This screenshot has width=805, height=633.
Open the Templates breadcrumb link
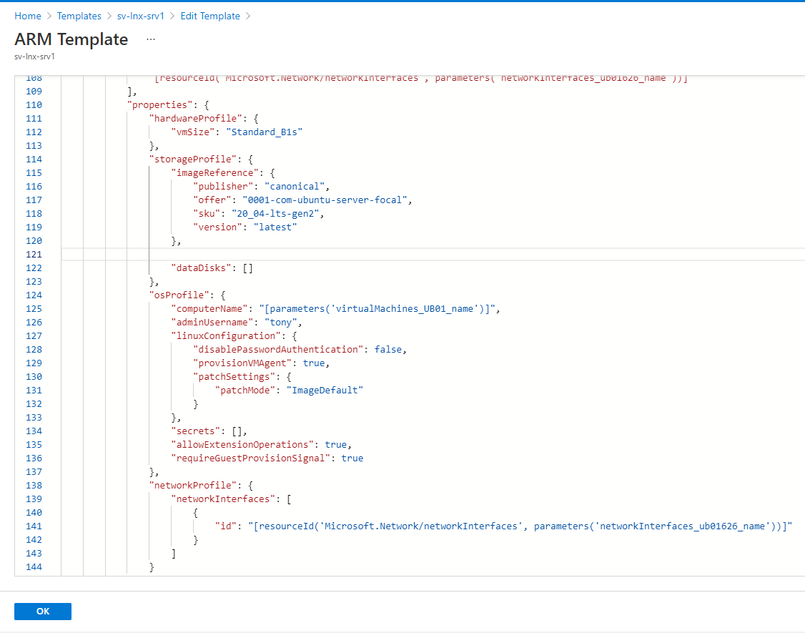(79, 16)
